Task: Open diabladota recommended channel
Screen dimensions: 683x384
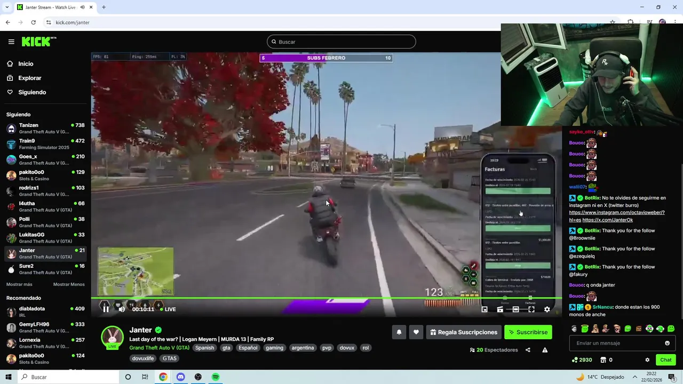Action: tap(45, 312)
